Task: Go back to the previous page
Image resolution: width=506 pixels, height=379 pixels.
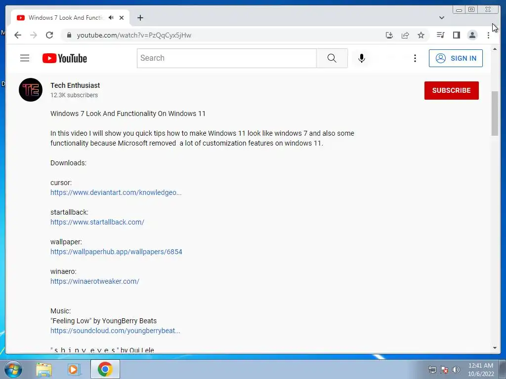Action: pyautogui.click(x=18, y=35)
